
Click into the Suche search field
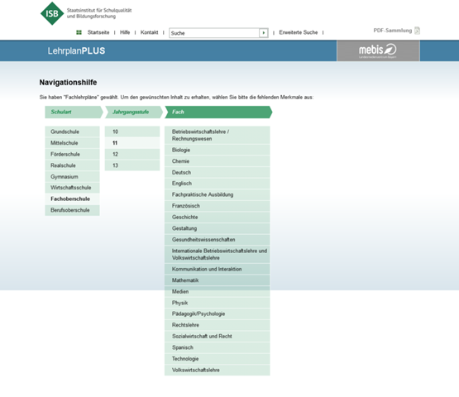click(x=214, y=33)
